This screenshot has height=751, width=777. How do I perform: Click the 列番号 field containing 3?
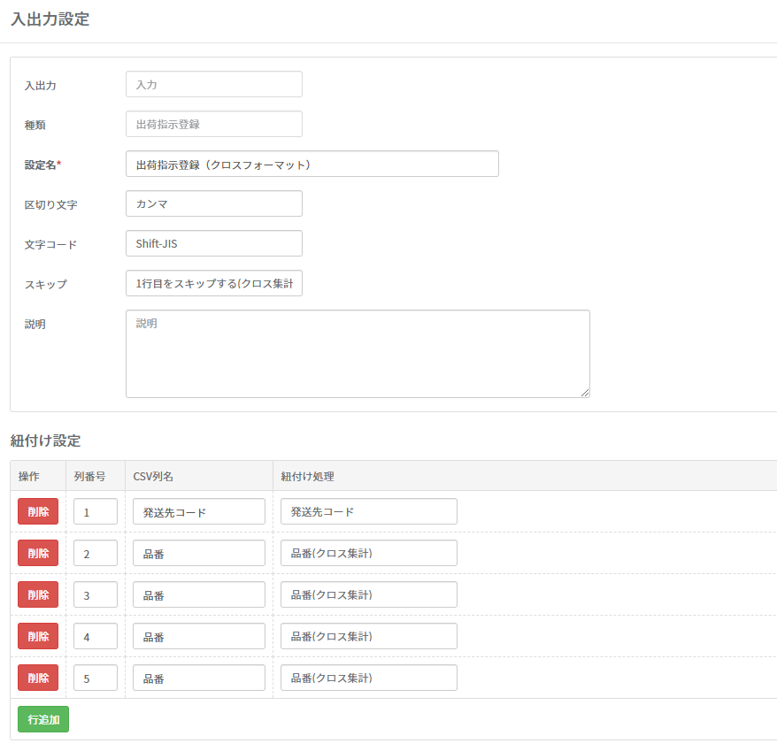(95, 594)
